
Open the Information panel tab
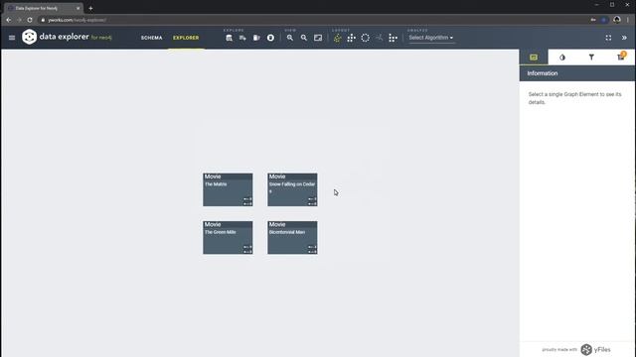pyautogui.click(x=534, y=58)
